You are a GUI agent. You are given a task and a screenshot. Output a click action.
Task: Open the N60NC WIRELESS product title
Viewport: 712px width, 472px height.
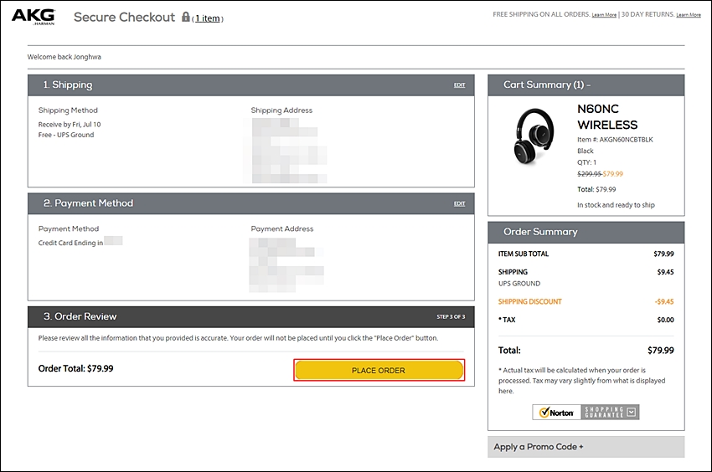pos(607,116)
